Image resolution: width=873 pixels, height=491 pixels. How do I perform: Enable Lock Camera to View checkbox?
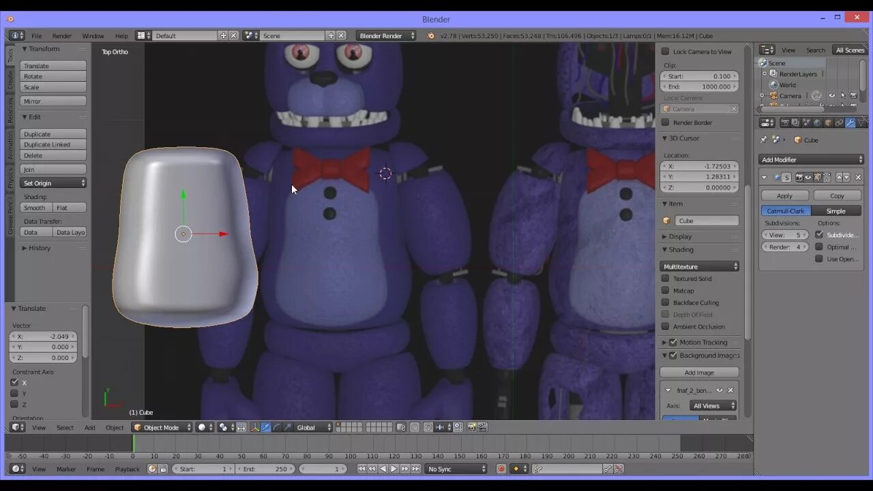666,51
